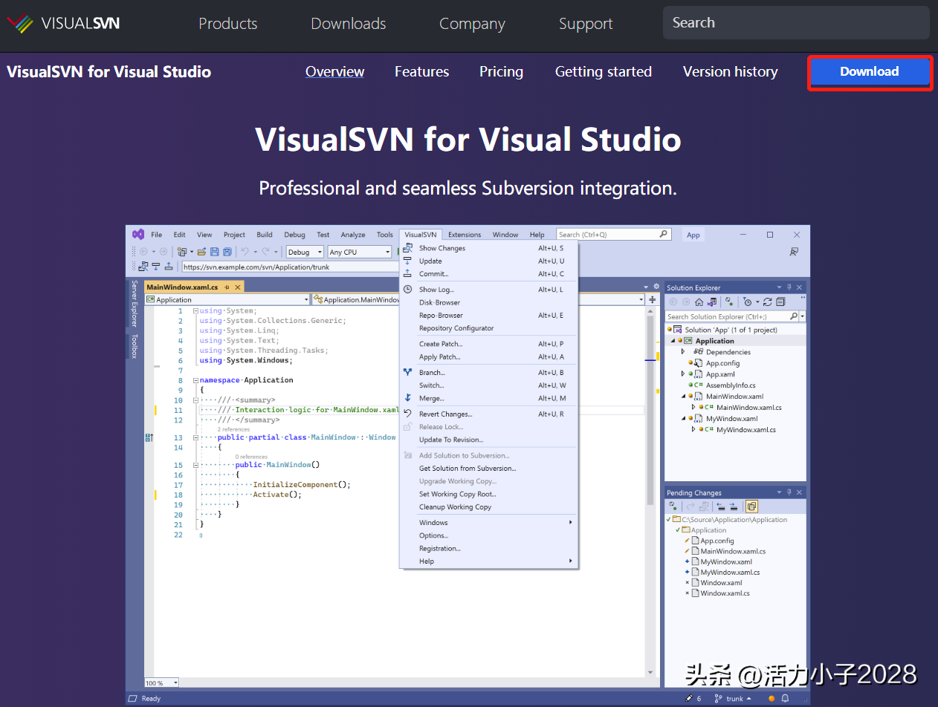Open the Getting started link
This screenshot has width=938, height=707.
(x=604, y=72)
